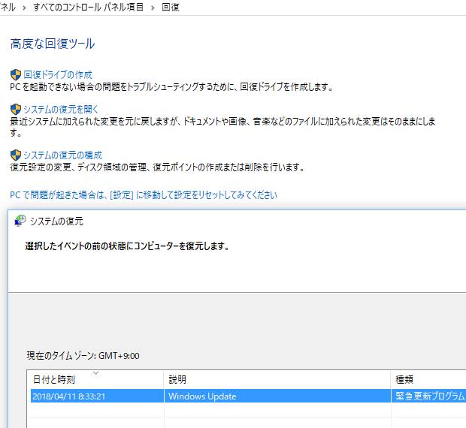Screen dimensions: 466x428
Task: Open the 回復ドライブの作成 link
Action: click(58, 75)
